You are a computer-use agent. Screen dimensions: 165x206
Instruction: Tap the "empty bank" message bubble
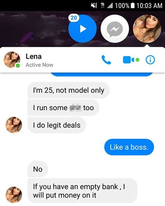pyautogui.click(x=82, y=191)
